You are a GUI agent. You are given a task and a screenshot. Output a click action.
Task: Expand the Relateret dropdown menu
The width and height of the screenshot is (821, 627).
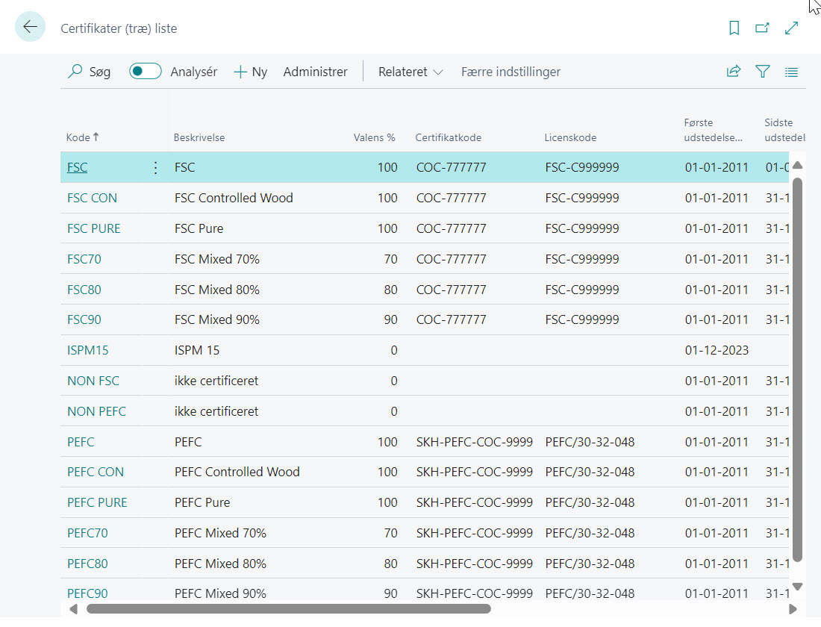click(x=410, y=72)
